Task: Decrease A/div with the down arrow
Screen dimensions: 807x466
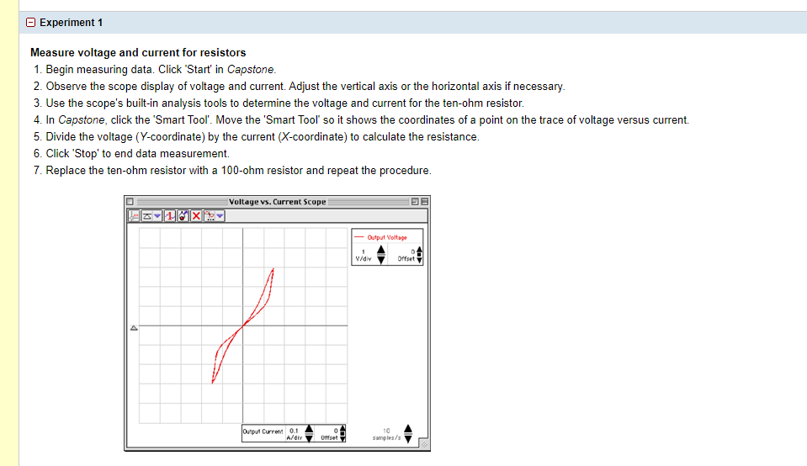Action: click(309, 437)
